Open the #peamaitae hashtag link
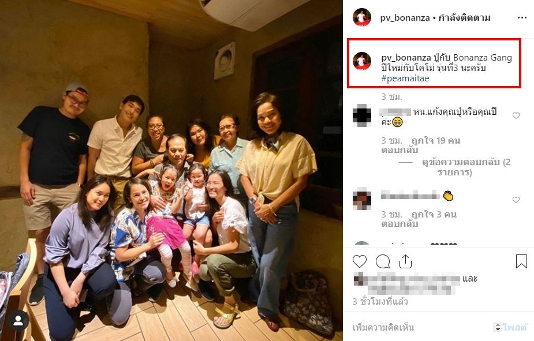 point(405,78)
